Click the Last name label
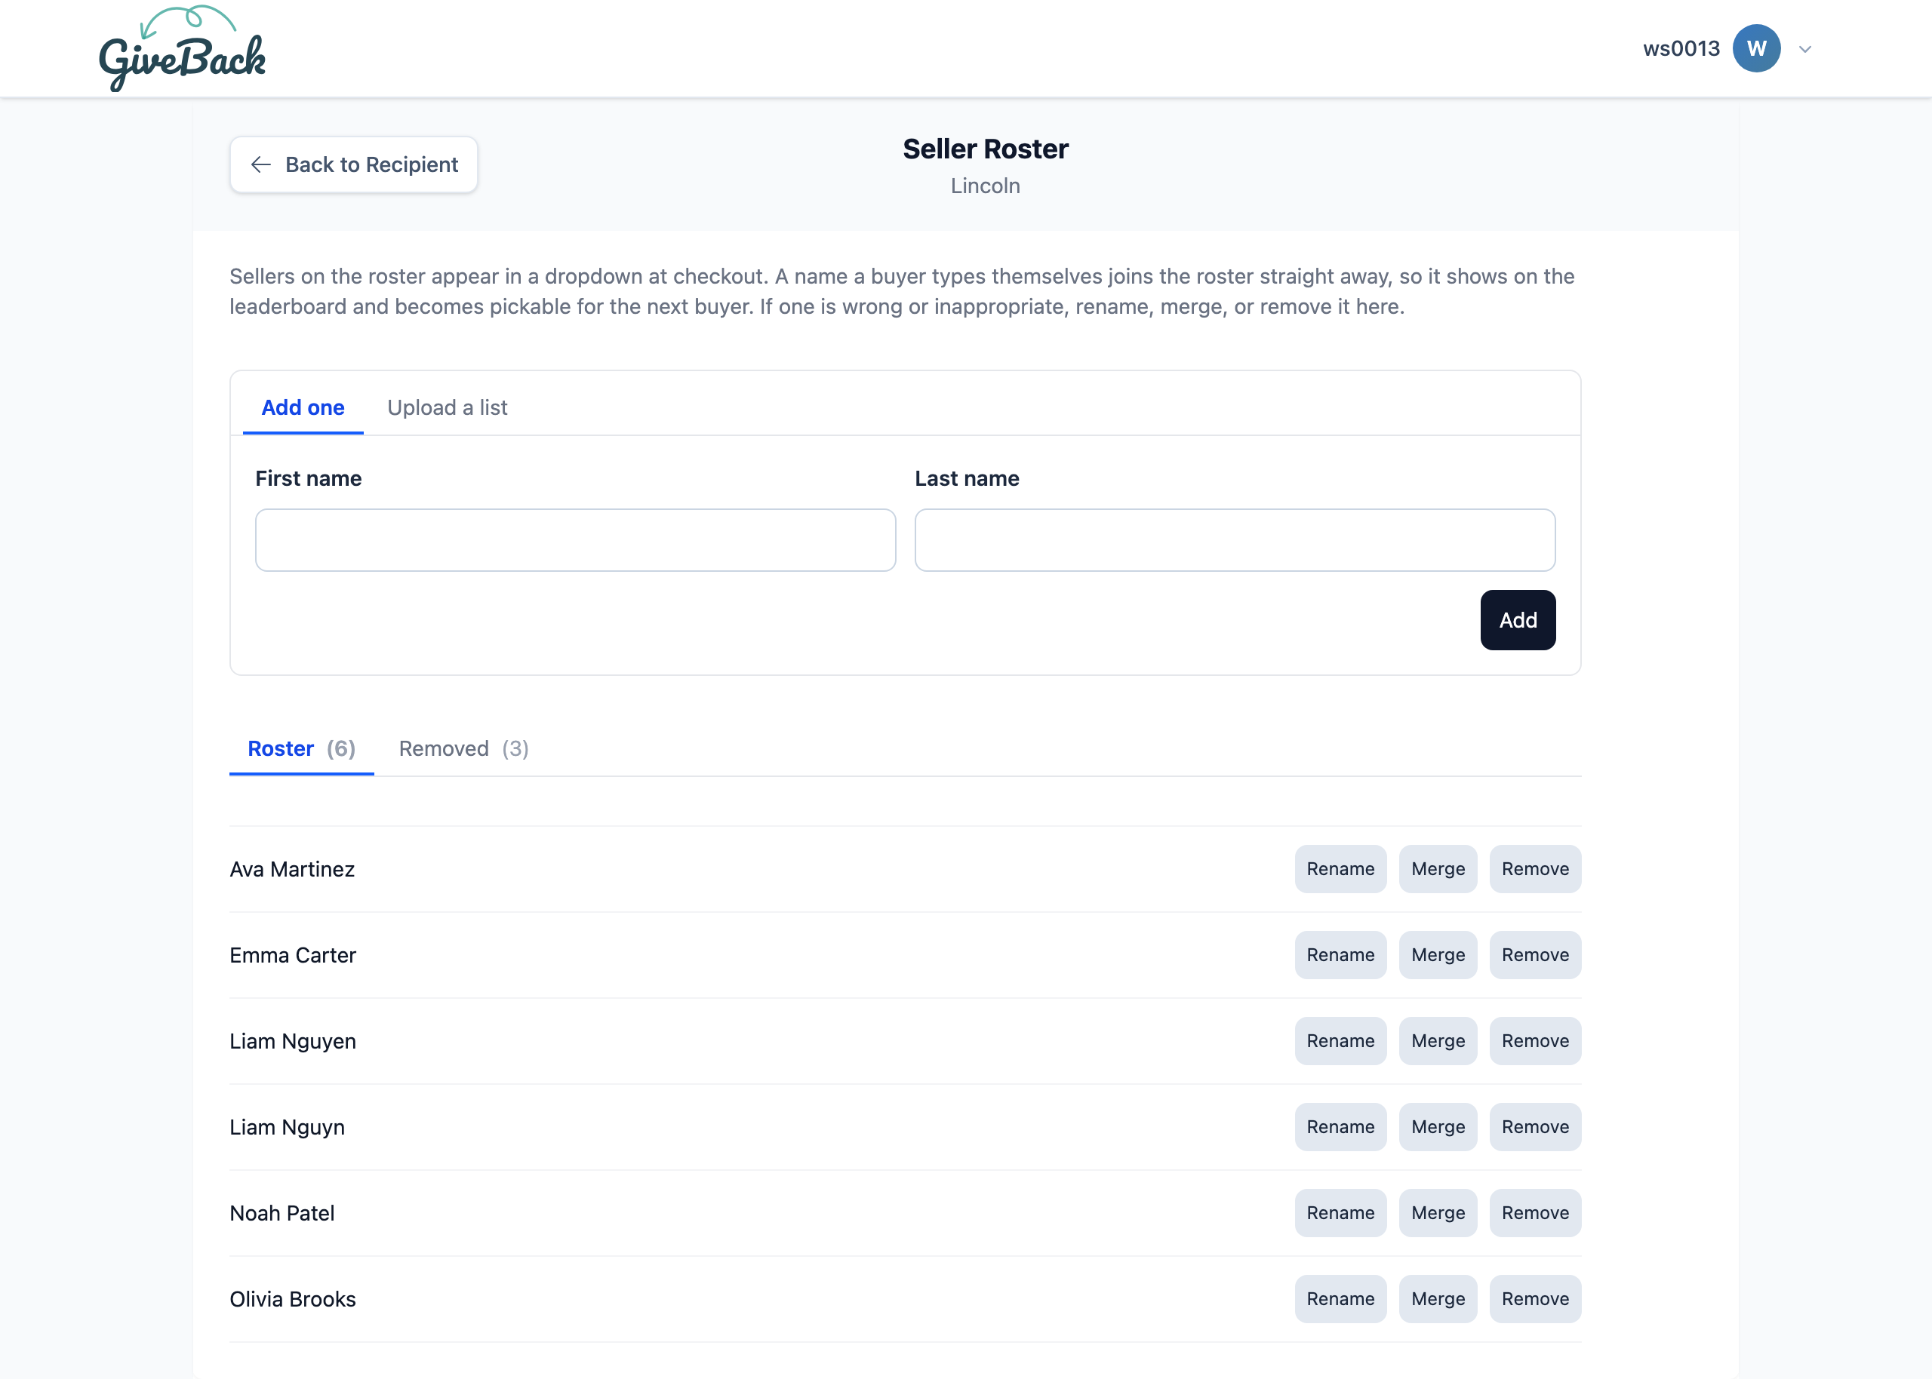 (967, 478)
